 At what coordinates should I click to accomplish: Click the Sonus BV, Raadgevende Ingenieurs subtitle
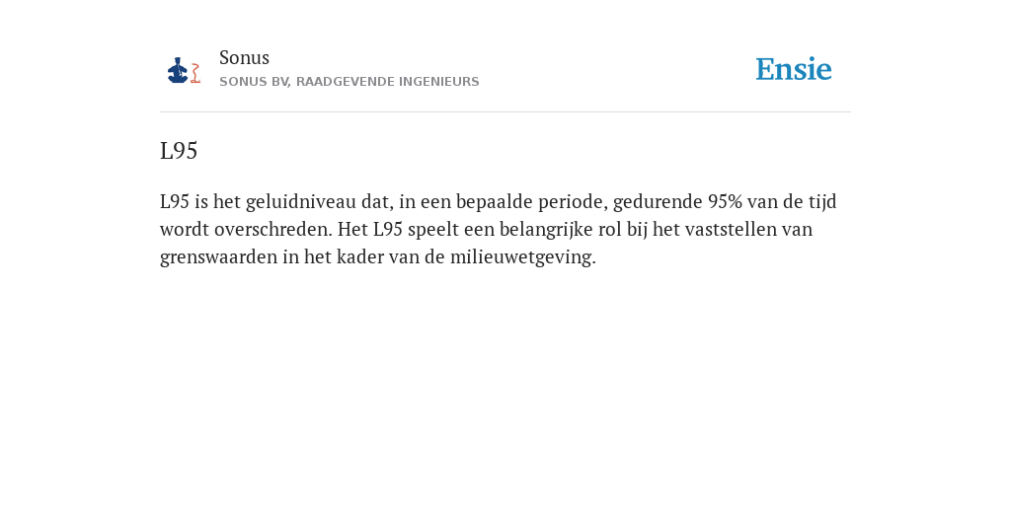click(349, 82)
